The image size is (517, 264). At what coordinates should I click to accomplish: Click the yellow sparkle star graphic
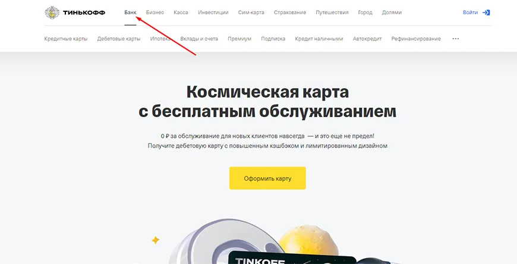tap(155, 240)
